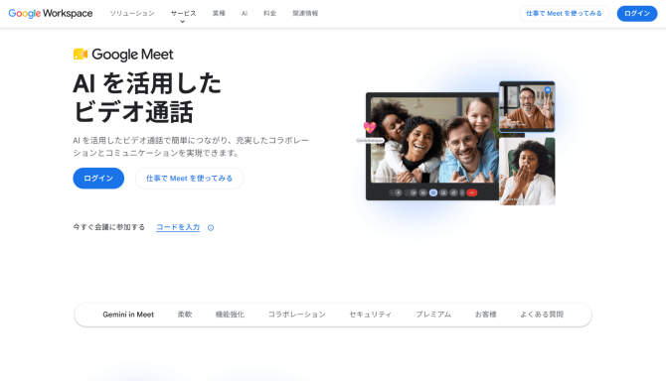The width and height of the screenshot is (666, 381).
Task: Click the captions button in the call control bar
Action: click(x=423, y=192)
